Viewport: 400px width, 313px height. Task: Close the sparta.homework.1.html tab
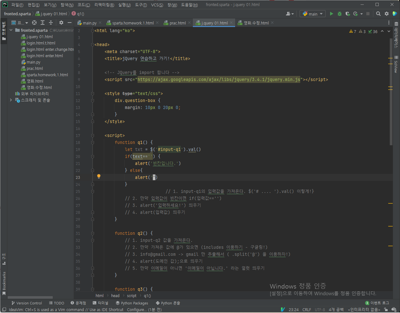tap(157, 23)
